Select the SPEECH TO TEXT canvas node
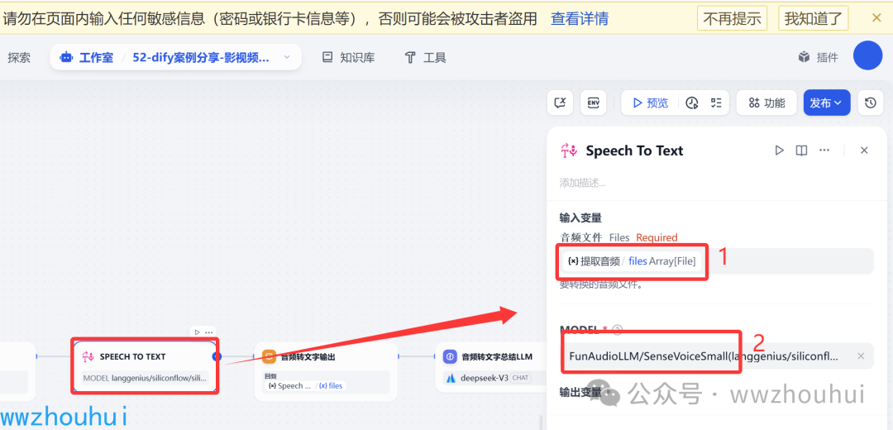This screenshot has height=430, width=893. [x=144, y=365]
